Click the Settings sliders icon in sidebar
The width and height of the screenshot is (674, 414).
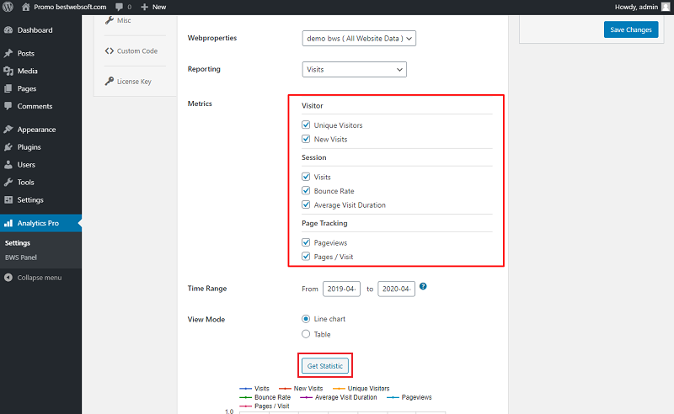pos(8,199)
